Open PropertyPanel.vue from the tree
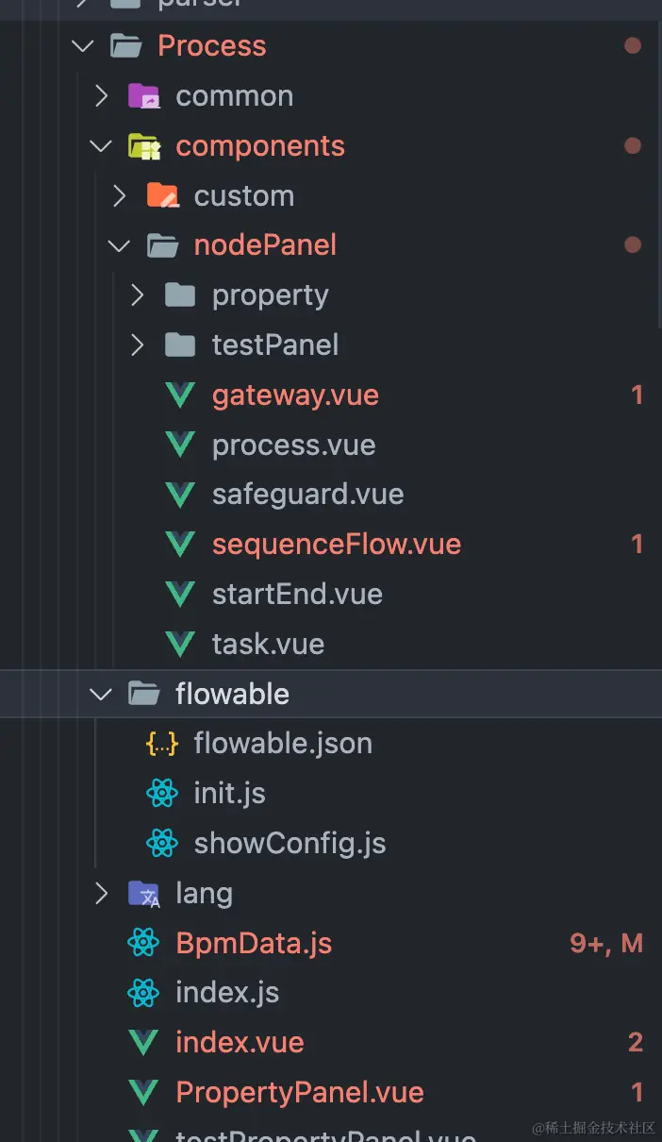The width and height of the screenshot is (662, 1142). 298,1092
